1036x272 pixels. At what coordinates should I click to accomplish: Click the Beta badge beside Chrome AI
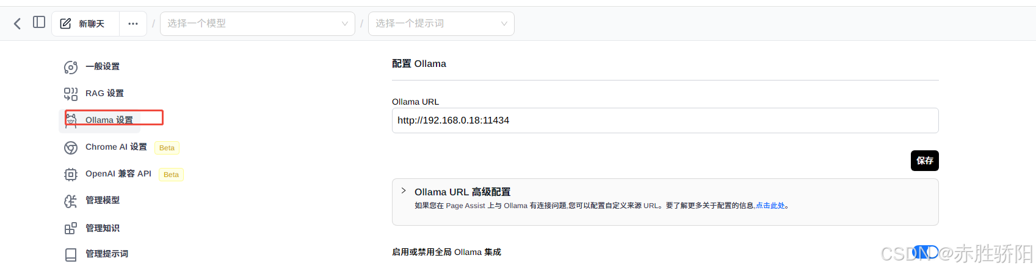coord(167,148)
